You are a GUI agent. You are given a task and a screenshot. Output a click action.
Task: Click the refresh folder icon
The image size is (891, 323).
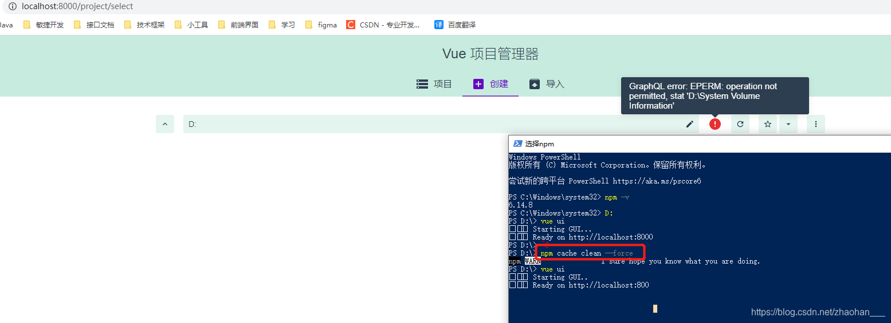pos(740,124)
